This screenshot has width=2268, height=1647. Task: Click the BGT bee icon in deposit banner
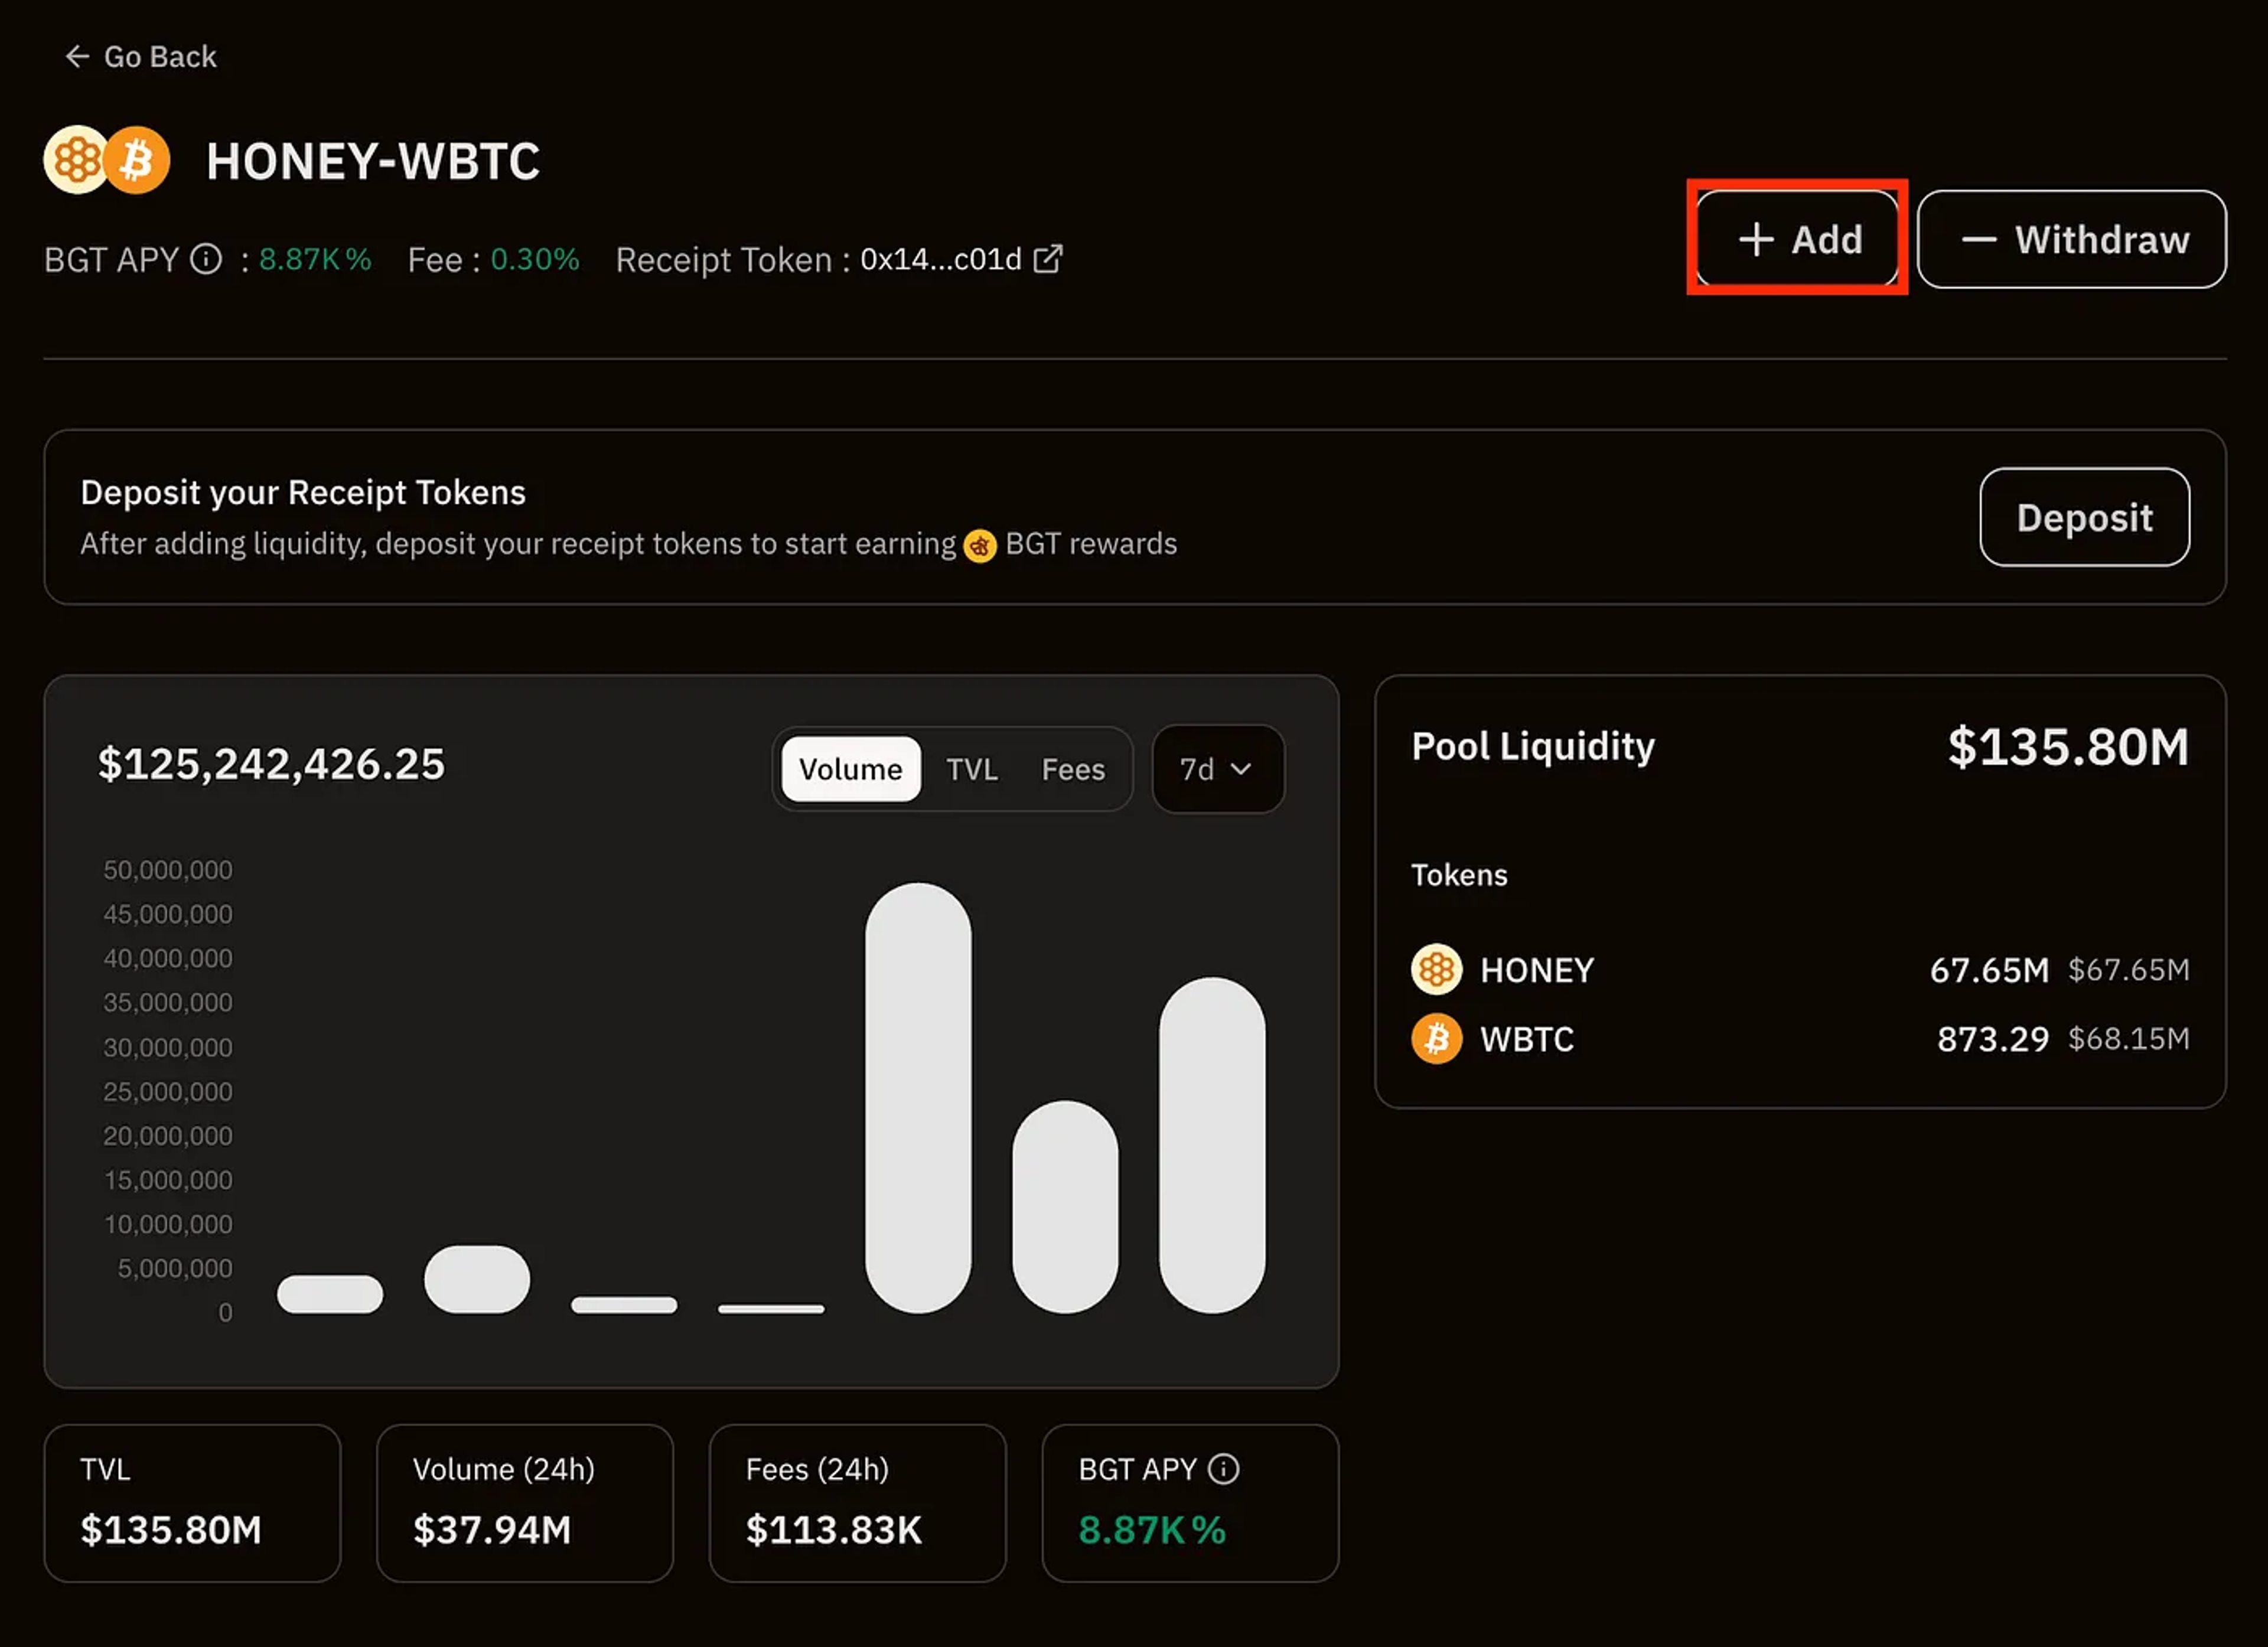coord(980,545)
